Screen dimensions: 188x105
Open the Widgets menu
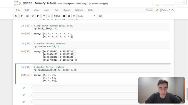79,10
